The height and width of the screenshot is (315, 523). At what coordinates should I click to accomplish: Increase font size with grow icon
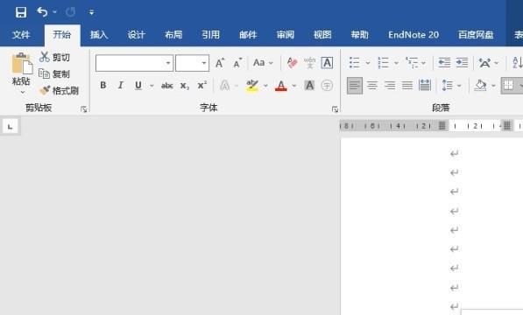[x=220, y=63]
